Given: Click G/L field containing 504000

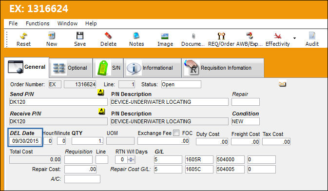Looking at the screenshot, I should (231, 160).
